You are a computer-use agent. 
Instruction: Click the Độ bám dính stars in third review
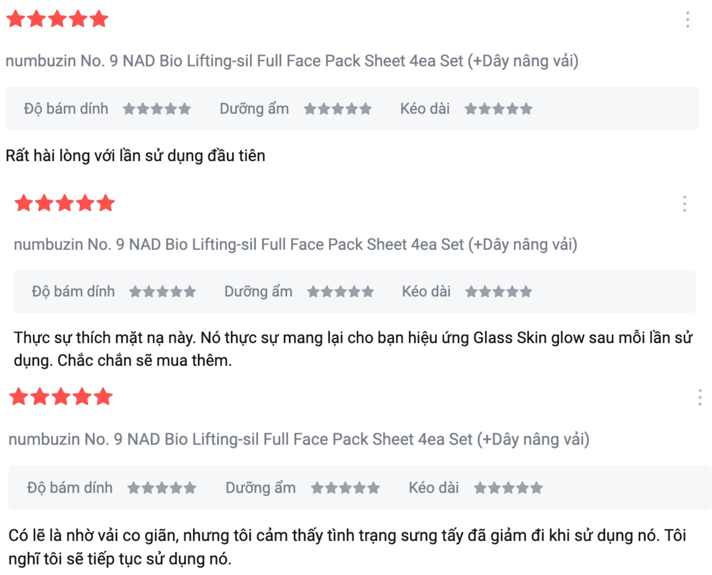(x=162, y=488)
